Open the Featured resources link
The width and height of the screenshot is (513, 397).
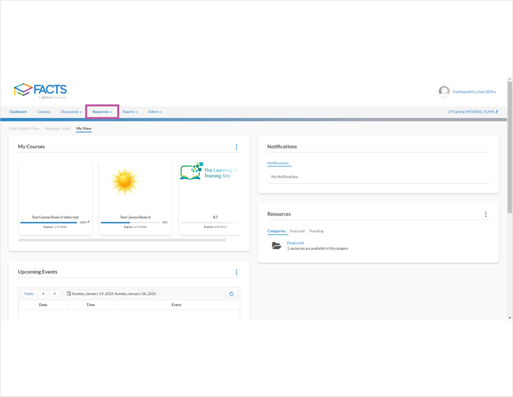(x=295, y=242)
